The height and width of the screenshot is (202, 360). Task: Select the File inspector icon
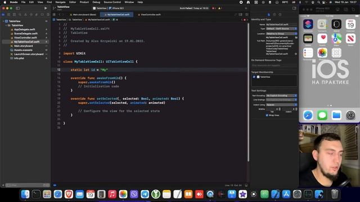269,15
